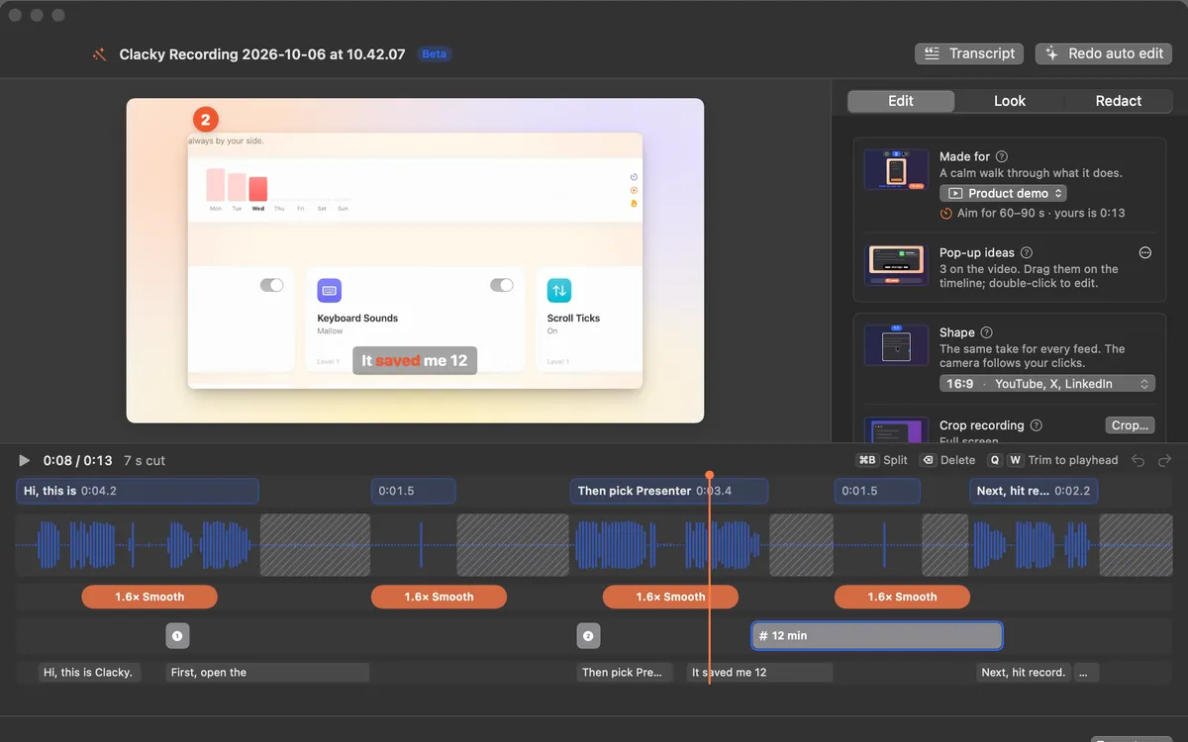Click the Crop... button
This screenshot has width=1188, height=742.
(1131, 425)
